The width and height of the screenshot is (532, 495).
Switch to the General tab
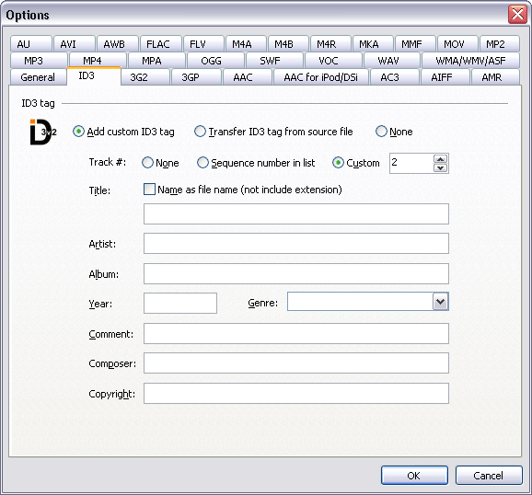coord(38,77)
